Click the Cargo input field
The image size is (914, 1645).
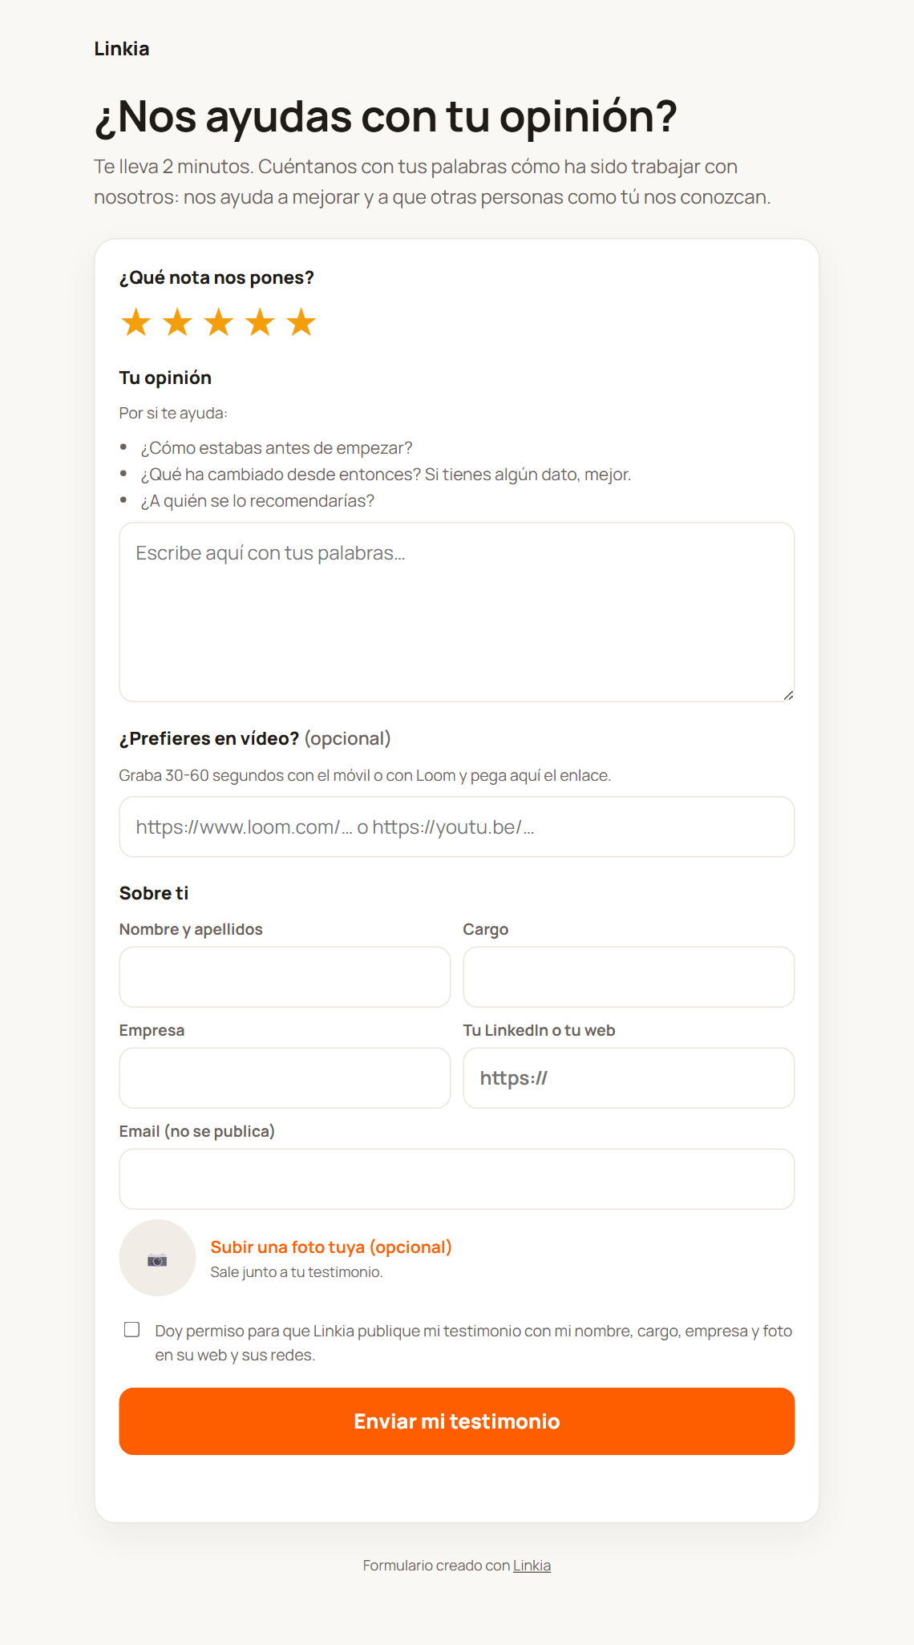point(629,977)
